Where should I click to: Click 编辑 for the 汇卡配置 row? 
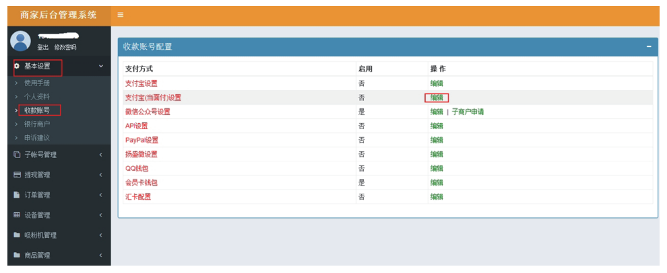437,196
